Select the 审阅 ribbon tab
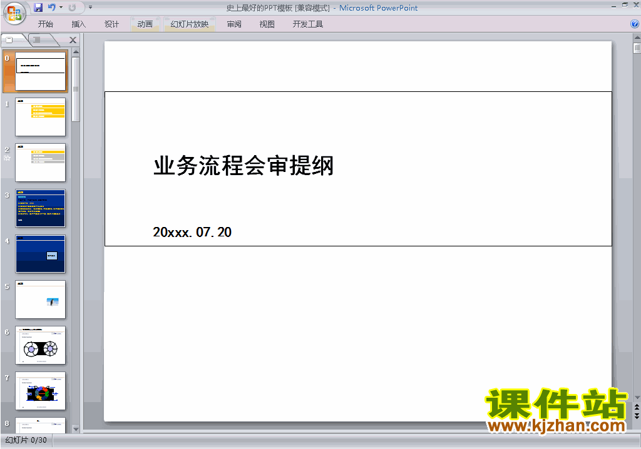This screenshot has height=449, width=641. (234, 24)
